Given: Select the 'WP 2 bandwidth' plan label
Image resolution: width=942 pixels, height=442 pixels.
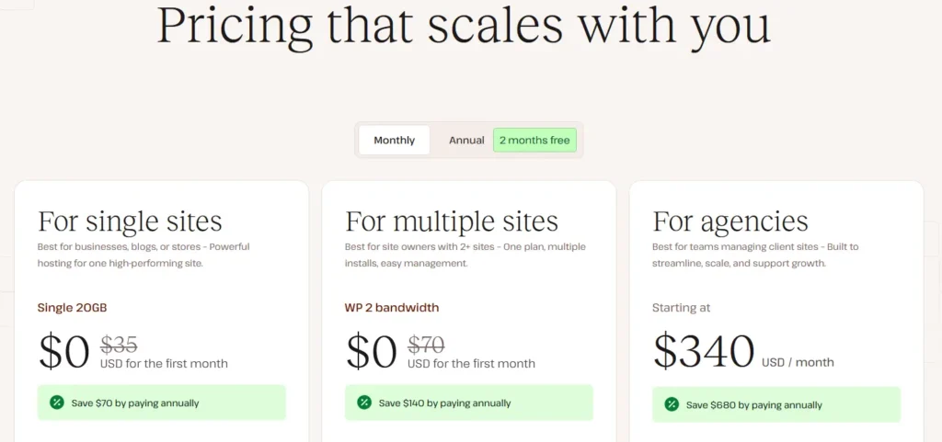Looking at the screenshot, I should click(x=392, y=308).
